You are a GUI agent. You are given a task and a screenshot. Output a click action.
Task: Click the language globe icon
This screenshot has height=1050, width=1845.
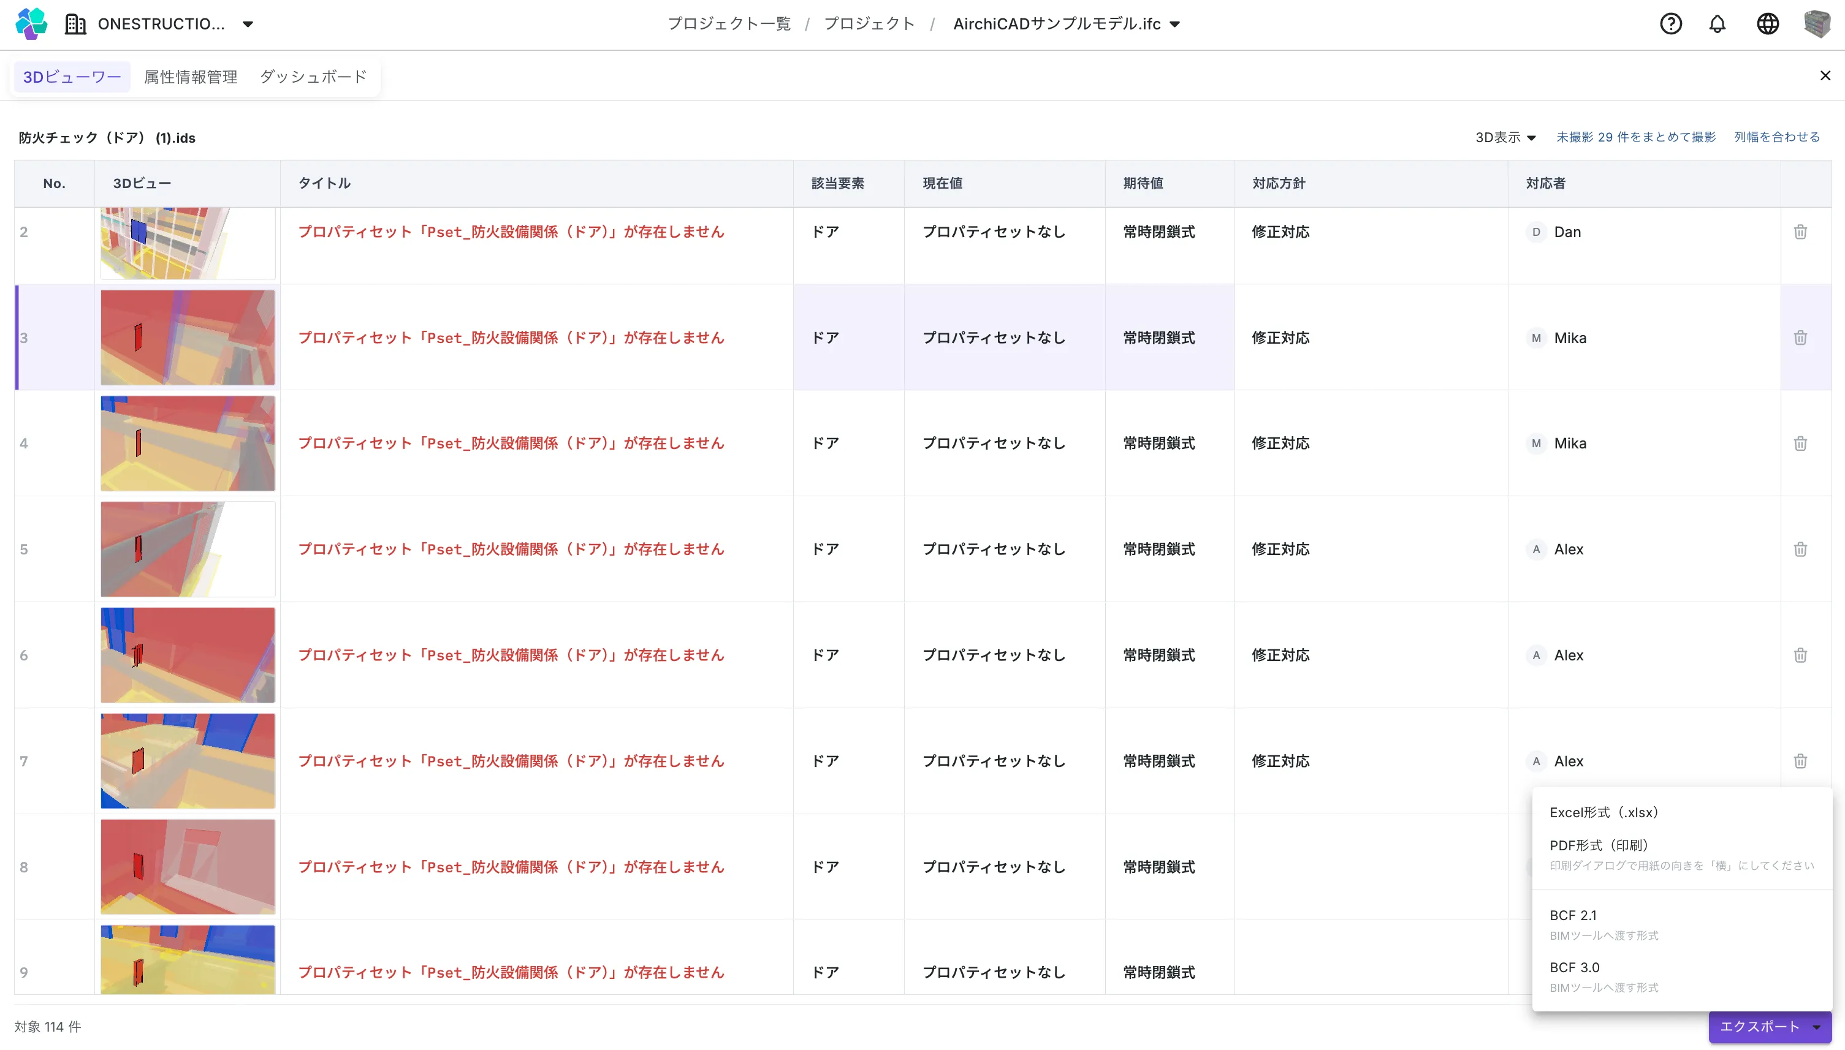pyautogui.click(x=1767, y=24)
